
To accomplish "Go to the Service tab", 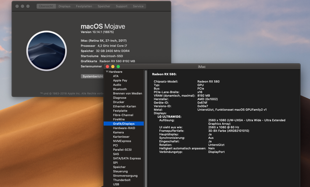I will coord(138,6).
